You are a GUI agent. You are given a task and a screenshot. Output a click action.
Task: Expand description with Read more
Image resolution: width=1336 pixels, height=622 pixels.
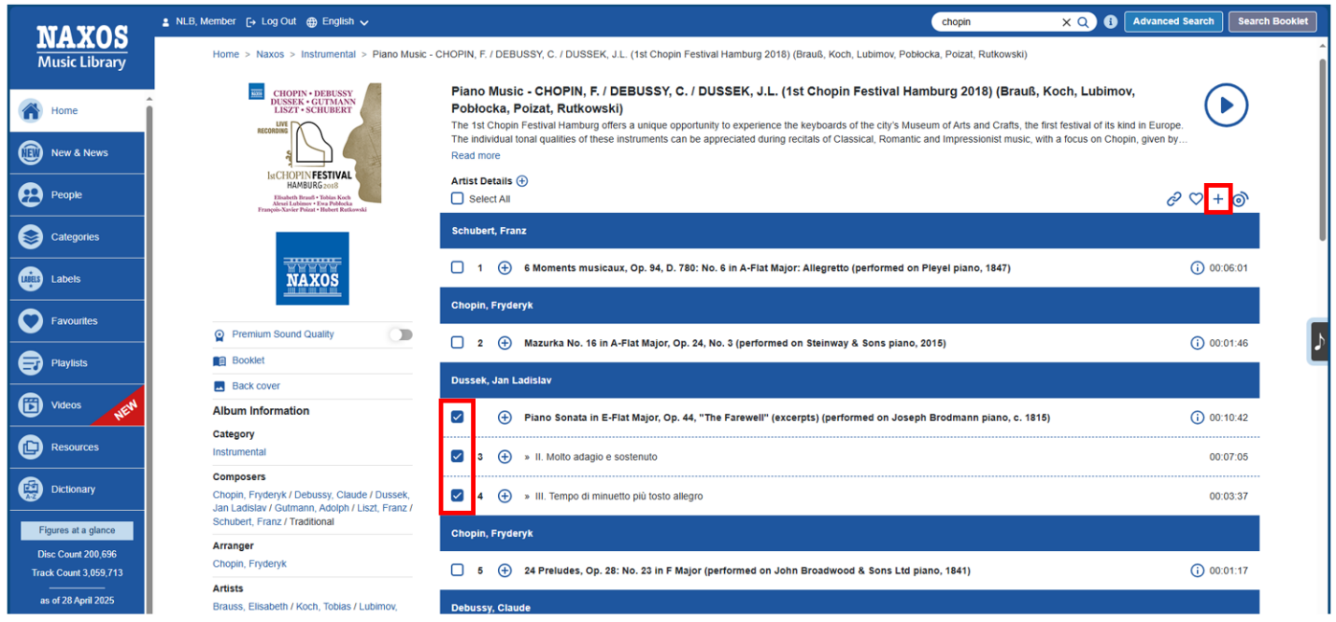pyautogui.click(x=476, y=156)
